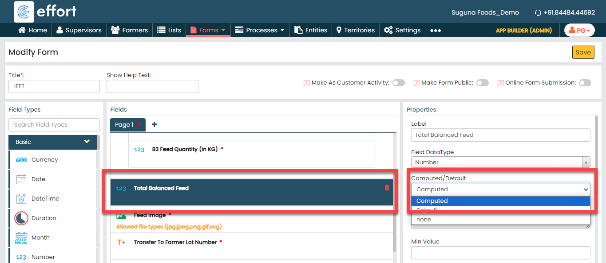
Task: Delete the Total Balanced Feed field
Action: tap(387, 188)
